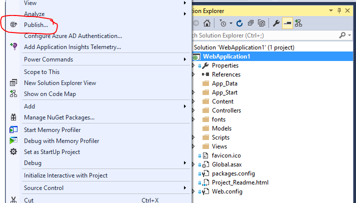Expand the Web.config tree node
Screen dimensions: 356x203
point(194,191)
